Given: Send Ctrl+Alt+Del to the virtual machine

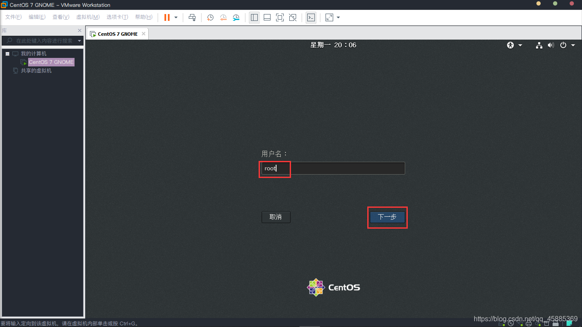Looking at the screenshot, I should click(x=192, y=17).
